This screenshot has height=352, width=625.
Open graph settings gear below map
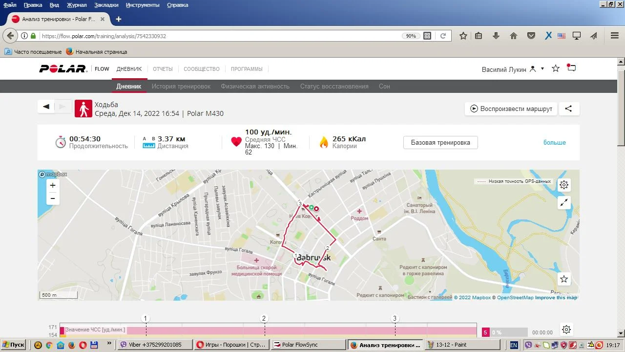[566, 330]
